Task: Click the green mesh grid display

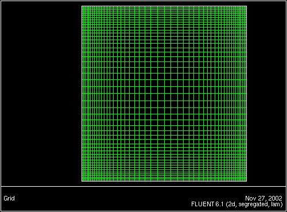Action: 164,94
